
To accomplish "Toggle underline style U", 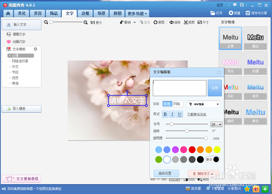I will tap(180, 114).
